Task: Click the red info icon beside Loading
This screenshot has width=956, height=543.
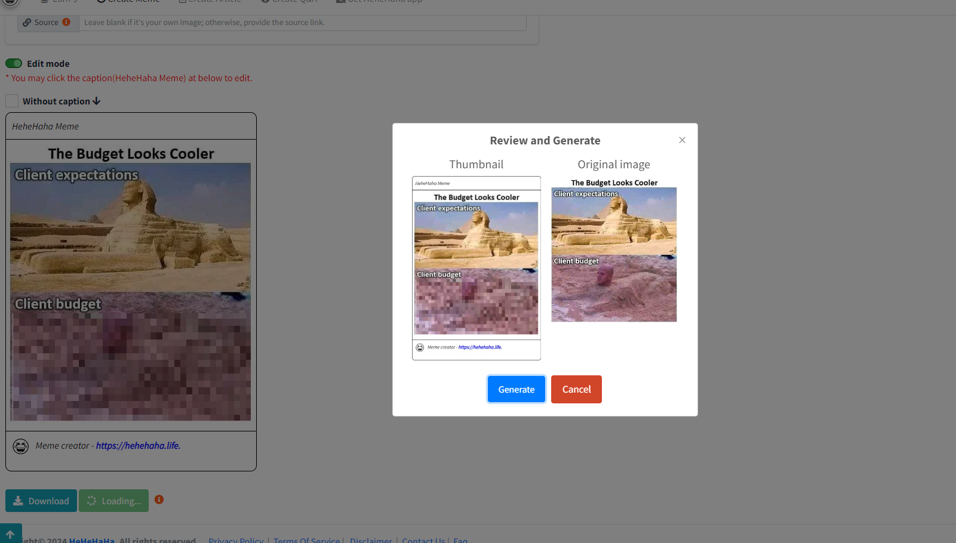Action: tap(159, 499)
